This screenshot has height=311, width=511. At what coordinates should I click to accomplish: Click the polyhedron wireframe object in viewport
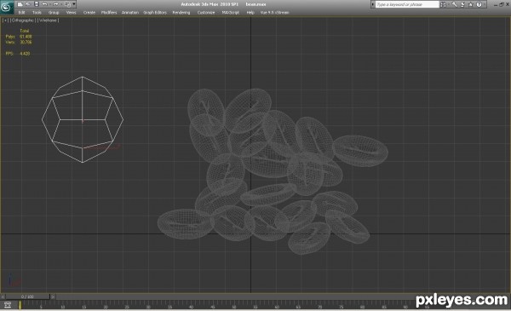pos(83,119)
